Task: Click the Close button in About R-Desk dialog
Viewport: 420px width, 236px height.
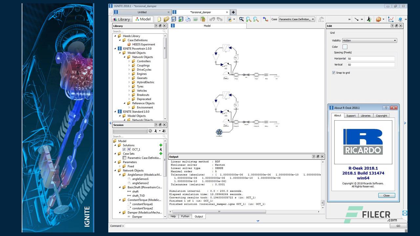Action: tap(386, 195)
